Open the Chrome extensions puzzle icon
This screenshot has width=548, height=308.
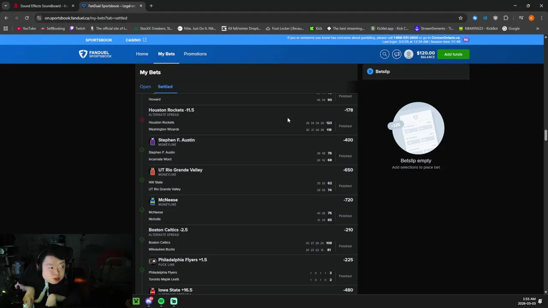(x=506, y=18)
